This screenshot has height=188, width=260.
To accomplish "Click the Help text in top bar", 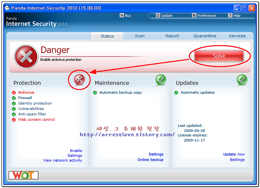I will 237,15.
